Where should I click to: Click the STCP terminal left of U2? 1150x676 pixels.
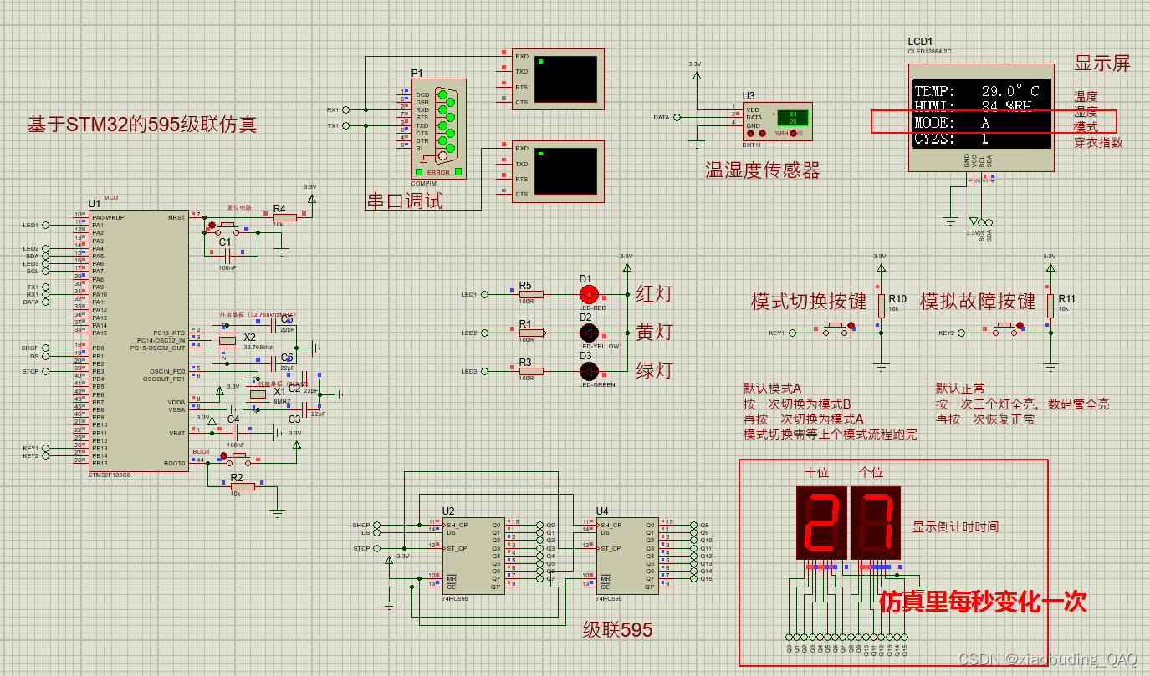(377, 548)
